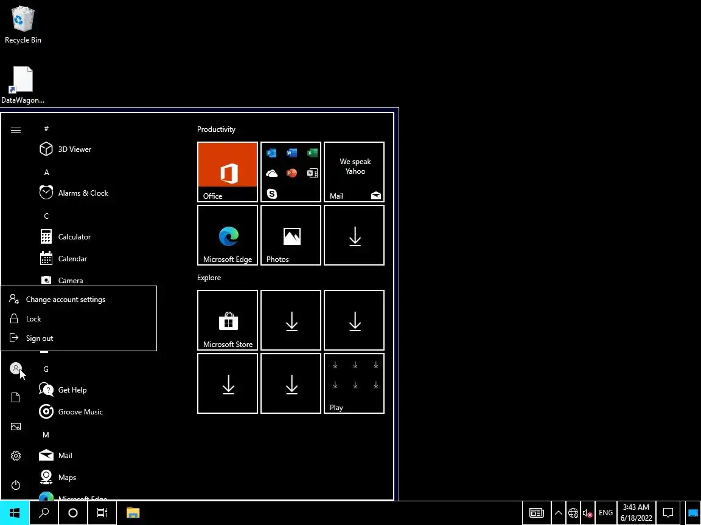The width and height of the screenshot is (701, 525).
Task: Click the Windows Start button
Action: (15, 513)
